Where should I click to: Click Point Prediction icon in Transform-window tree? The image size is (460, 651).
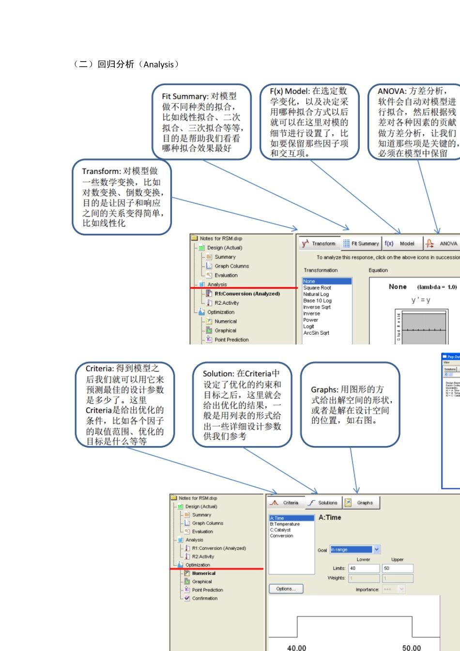(209, 340)
